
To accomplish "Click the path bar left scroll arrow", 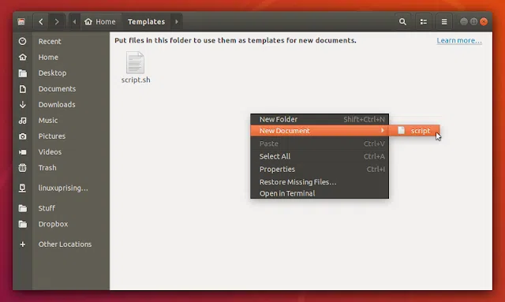I will 74,21.
